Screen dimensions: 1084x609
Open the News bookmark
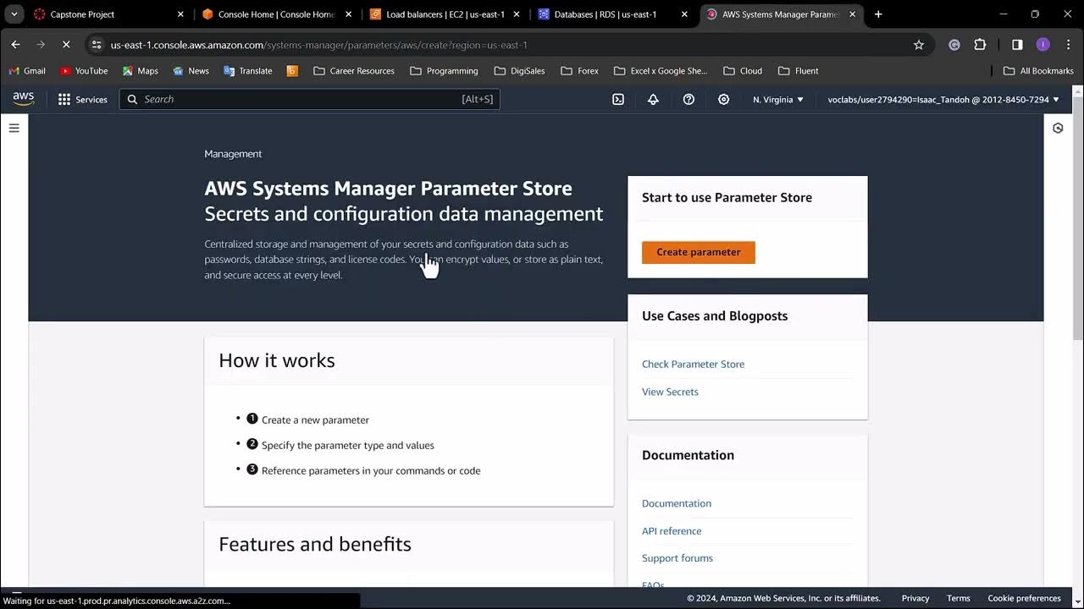tap(191, 71)
